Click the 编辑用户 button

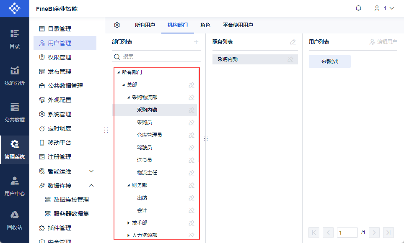[x=383, y=42]
